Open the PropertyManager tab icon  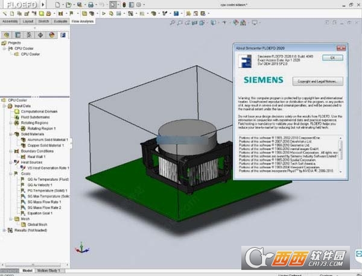click(x=17, y=35)
